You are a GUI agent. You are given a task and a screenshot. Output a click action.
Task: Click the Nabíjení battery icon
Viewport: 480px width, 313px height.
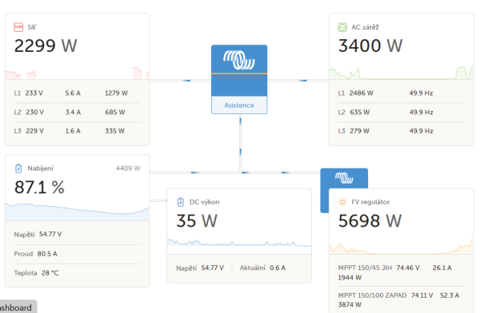pyautogui.click(x=18, y=168)
